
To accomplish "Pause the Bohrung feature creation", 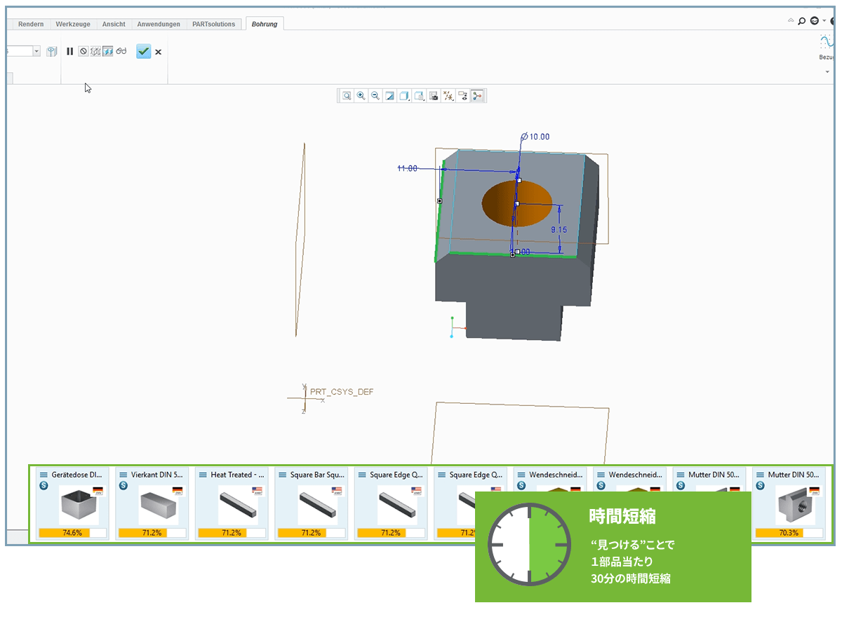I will (69, 51).
